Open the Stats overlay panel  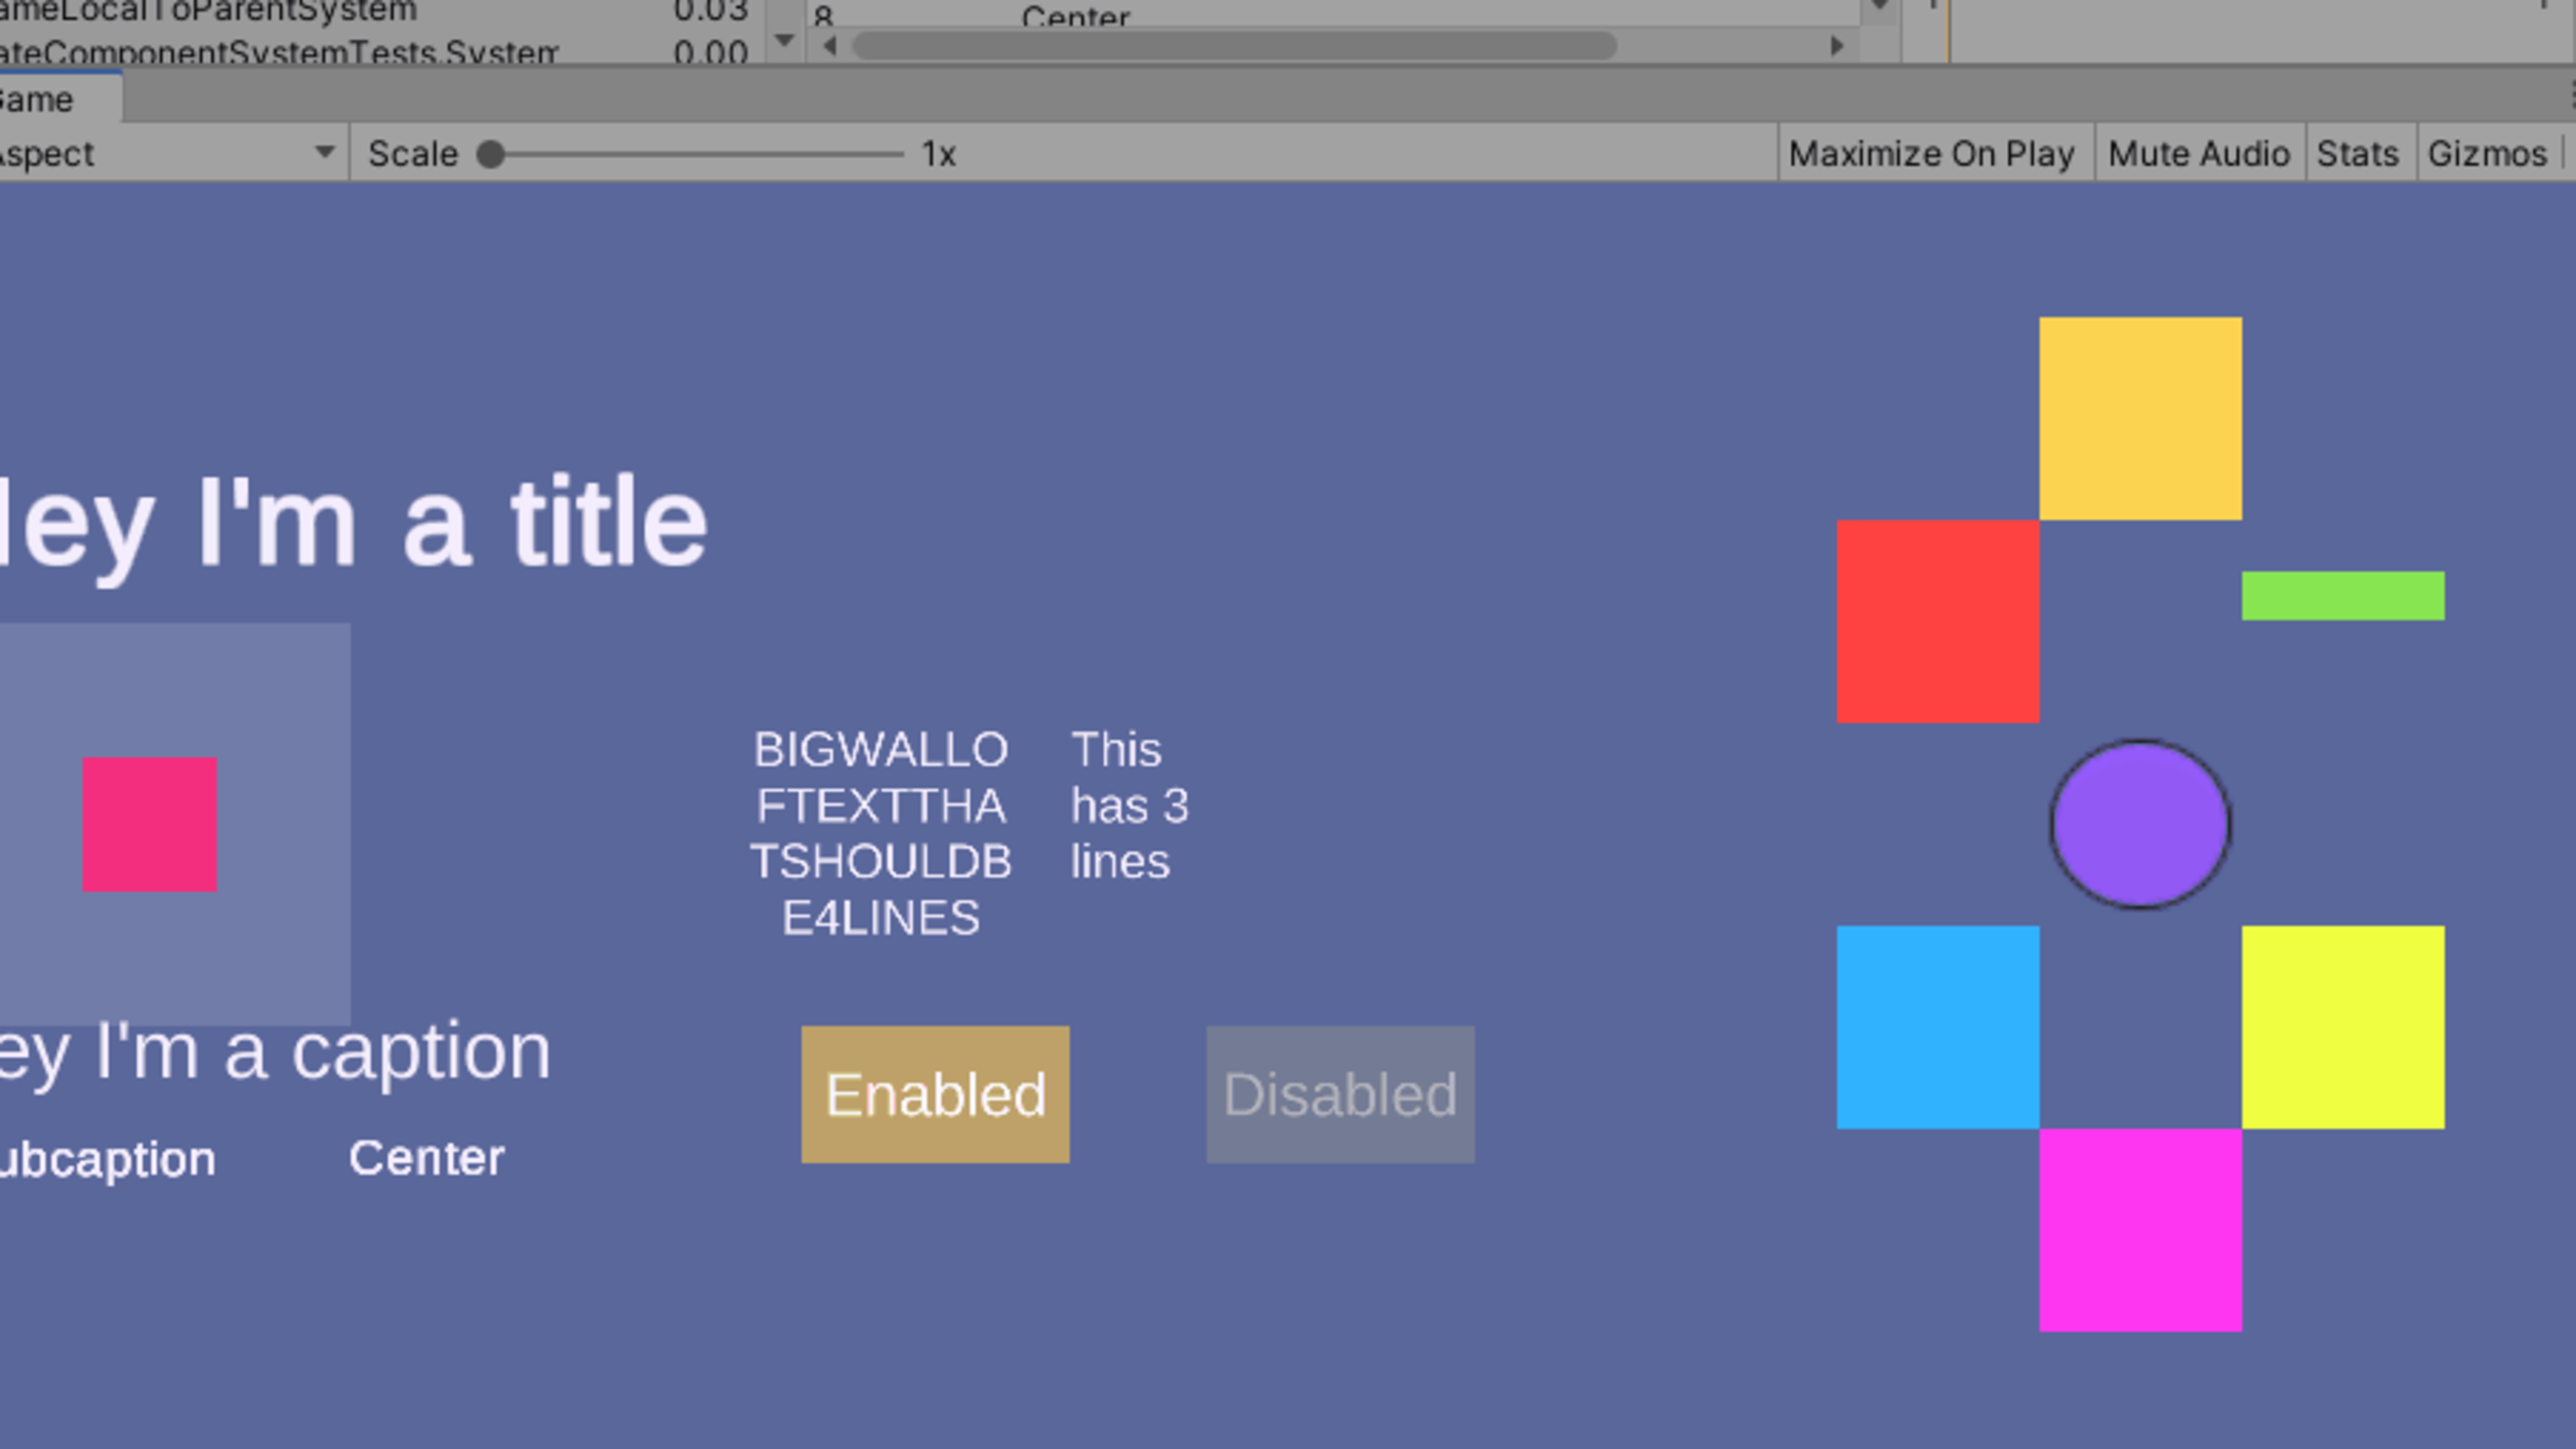pyautogui.click(x=2357, y=154)
